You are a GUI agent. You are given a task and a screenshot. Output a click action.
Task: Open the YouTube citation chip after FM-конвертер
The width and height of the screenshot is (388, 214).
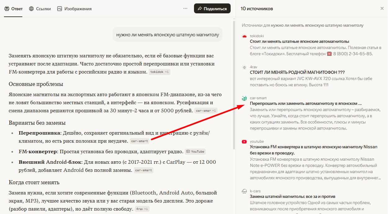pos(195,151)
